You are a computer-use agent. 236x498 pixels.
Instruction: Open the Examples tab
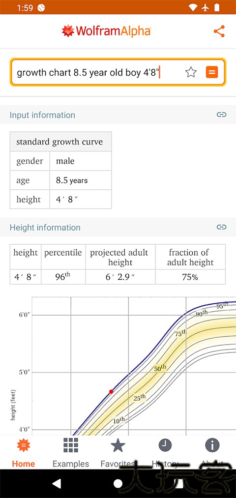(x=70, y=452)
